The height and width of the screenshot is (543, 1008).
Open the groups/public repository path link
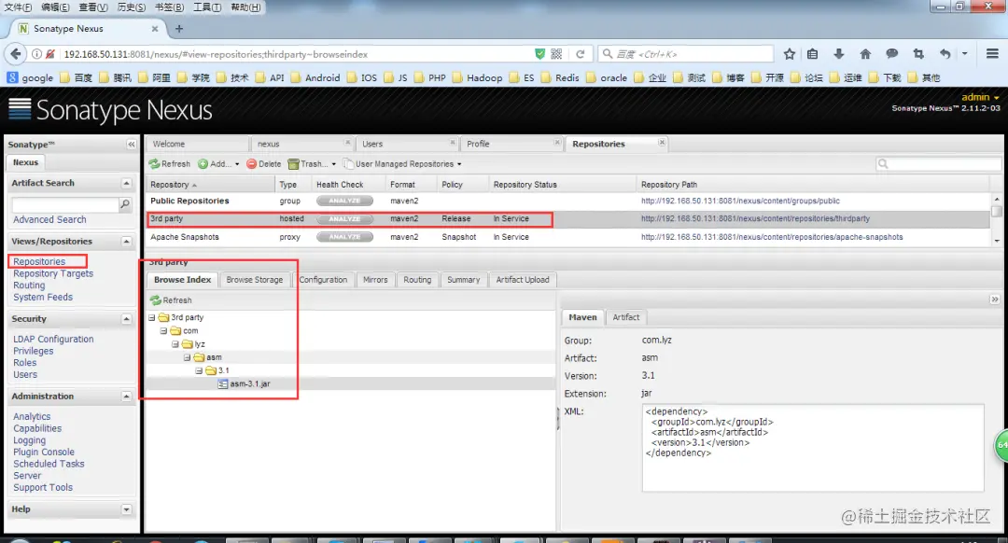click(x=740, y=202)
